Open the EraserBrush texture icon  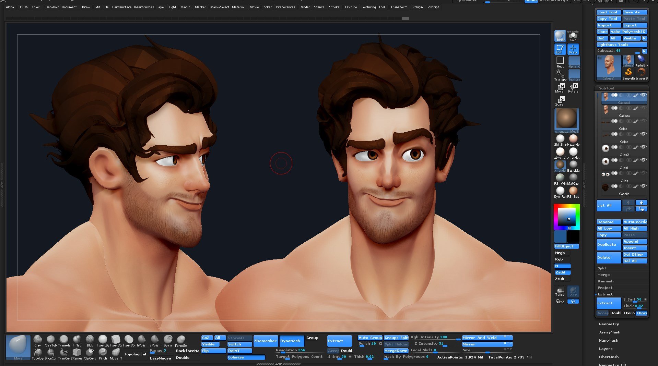(641, 72)
